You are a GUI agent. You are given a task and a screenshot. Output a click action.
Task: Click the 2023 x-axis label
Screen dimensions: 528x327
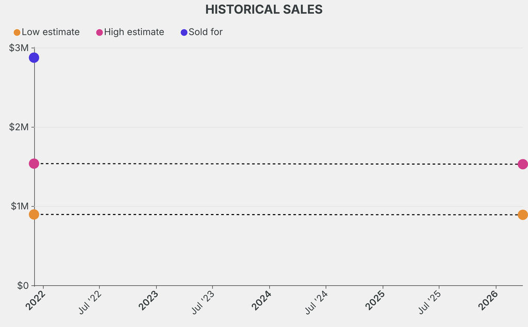(x=149, y=299)
